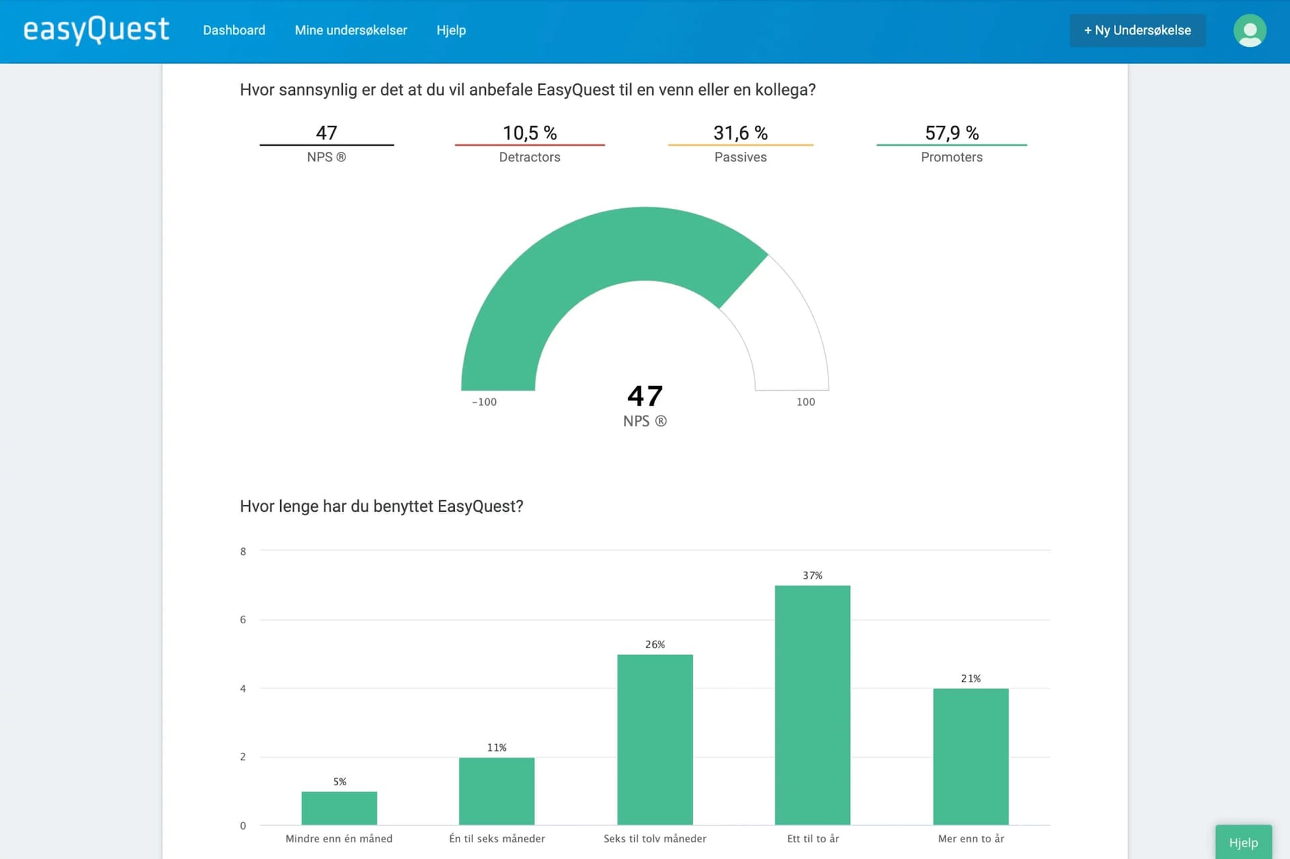
Task: Click the 5% bar data label
Action: coord(339,782)
